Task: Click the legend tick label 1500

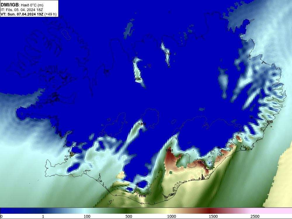Action: coord(213,216)
